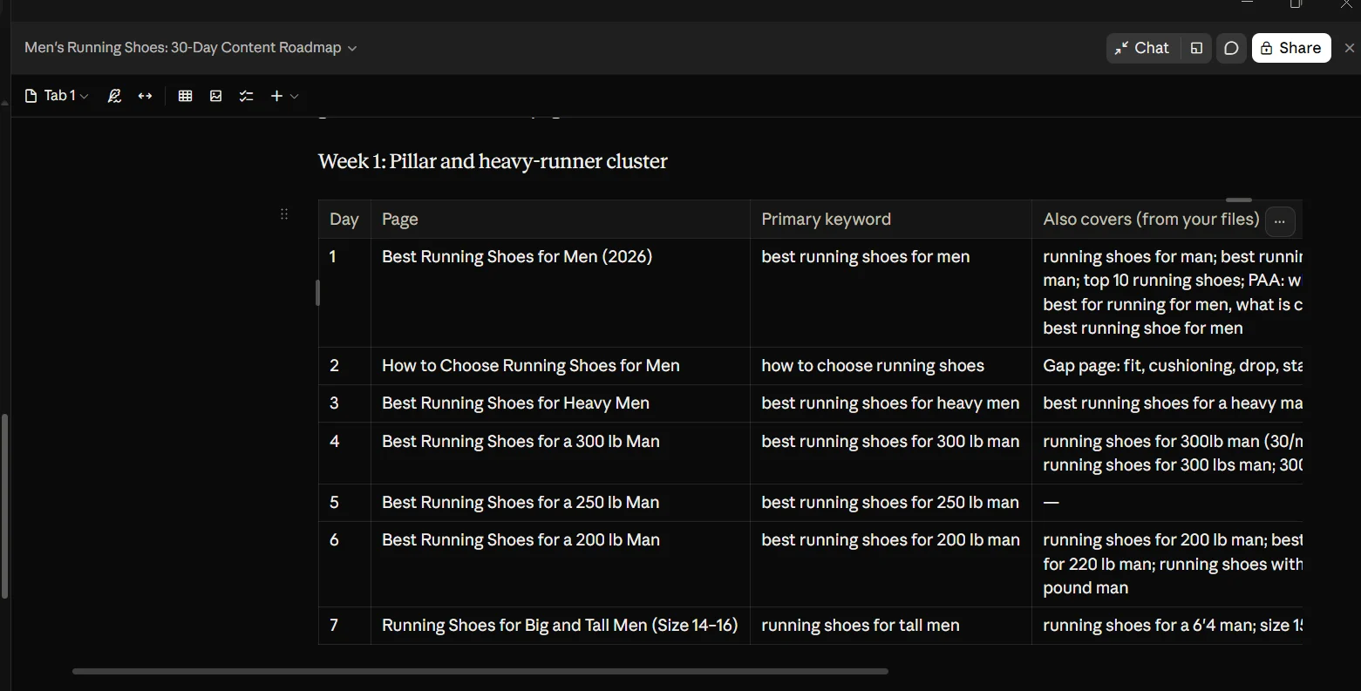The image size is (1361, 691).
Task: Select the 'Day' column header
Action: 344,220
